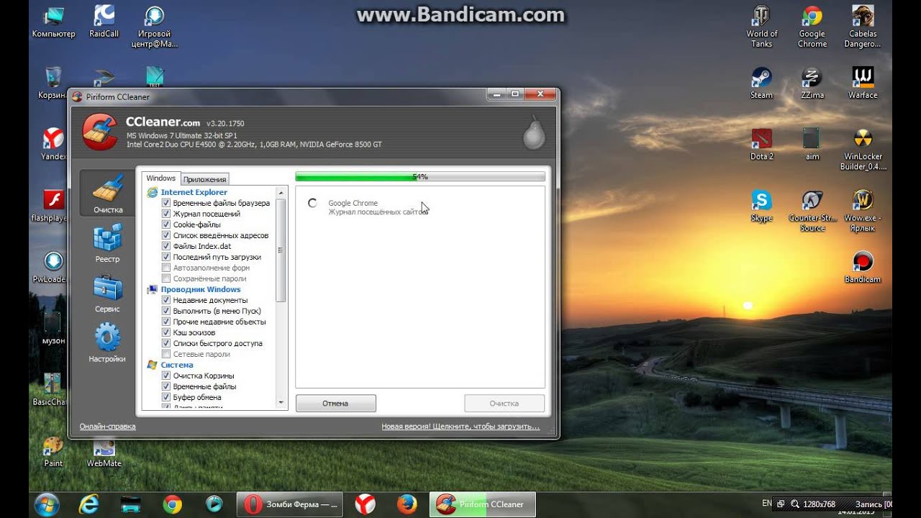Select the Проводник Windows group header

pos(200,289)
